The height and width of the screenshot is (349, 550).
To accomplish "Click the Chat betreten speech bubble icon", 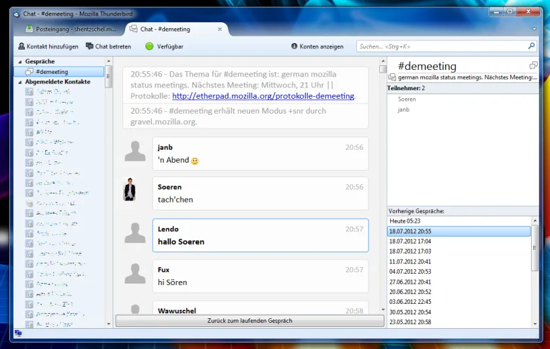I will pyautogui.click(x=90, y=46).
